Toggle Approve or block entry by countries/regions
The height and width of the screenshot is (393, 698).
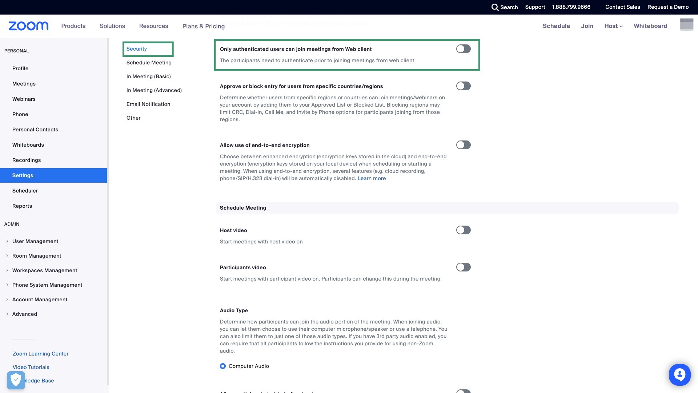[x=463, y=86]
